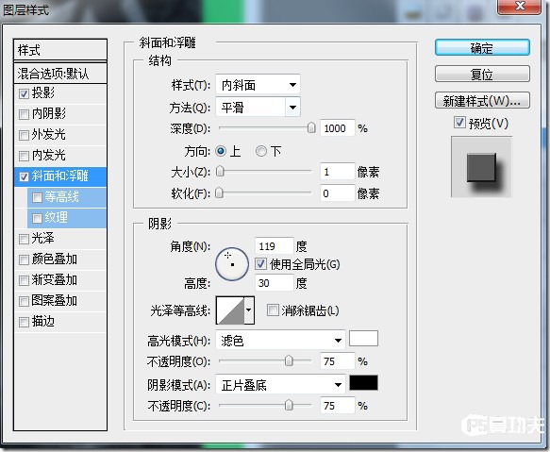Image resolution: width=550 pixels, height=452 pixels.
Task: Click the style preview thumbnail
Action: click(x=481, y=167)
